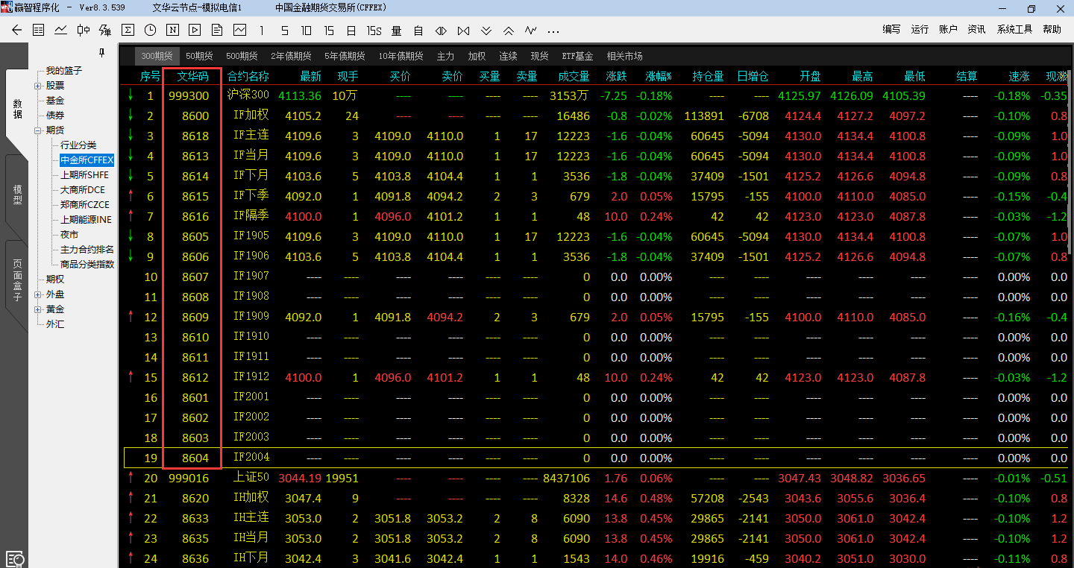This screenshot has height=568, width=1074.
Task: Click the clock icon in the toolbar
Action: pos(151,31)
